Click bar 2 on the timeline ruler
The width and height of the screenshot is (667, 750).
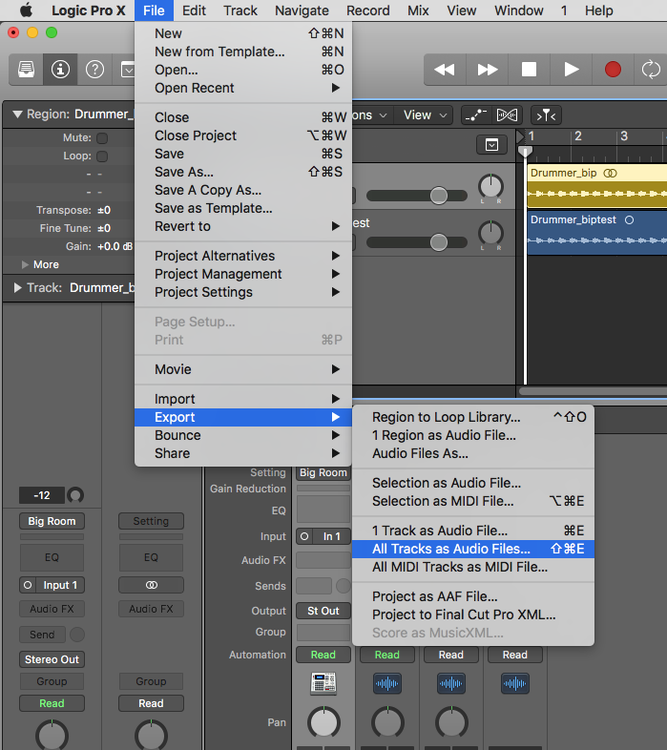578,136
